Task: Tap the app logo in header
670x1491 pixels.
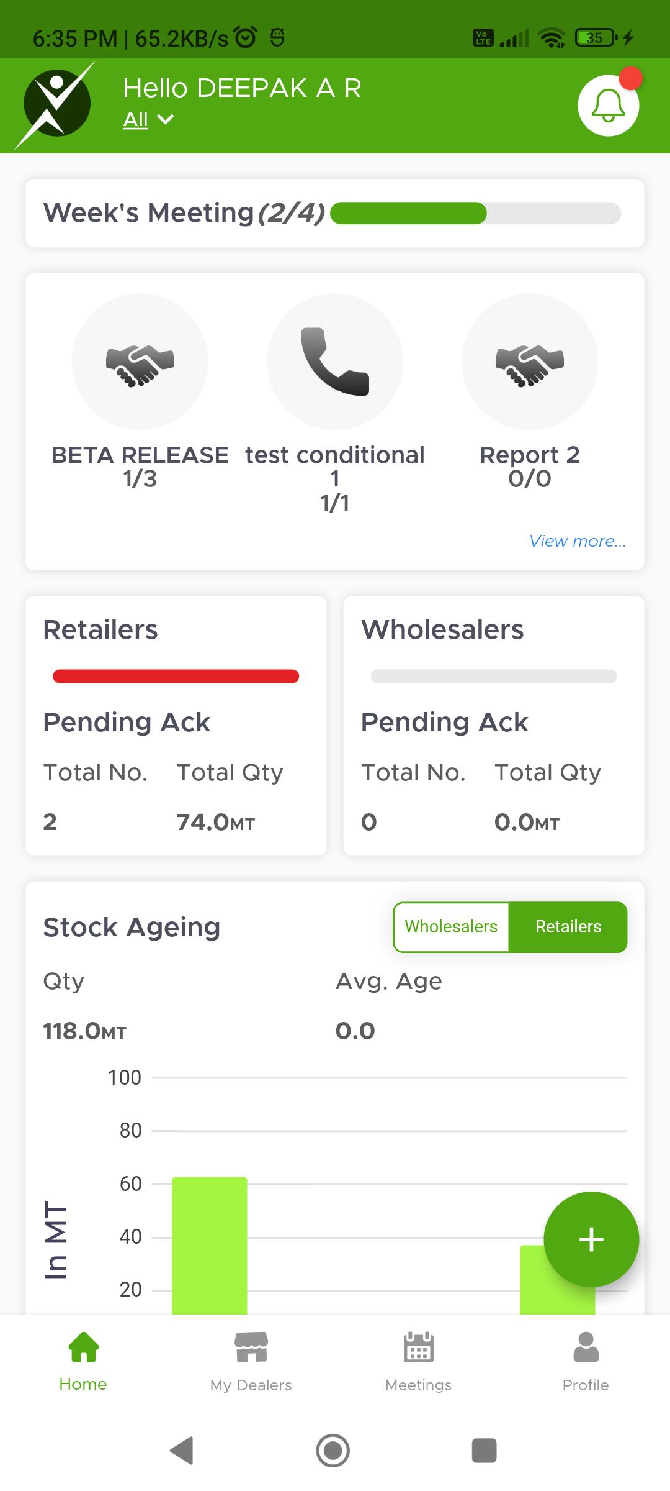Action: [56, 105]
